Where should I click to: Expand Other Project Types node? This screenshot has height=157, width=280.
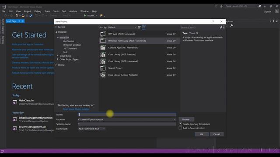57,59
